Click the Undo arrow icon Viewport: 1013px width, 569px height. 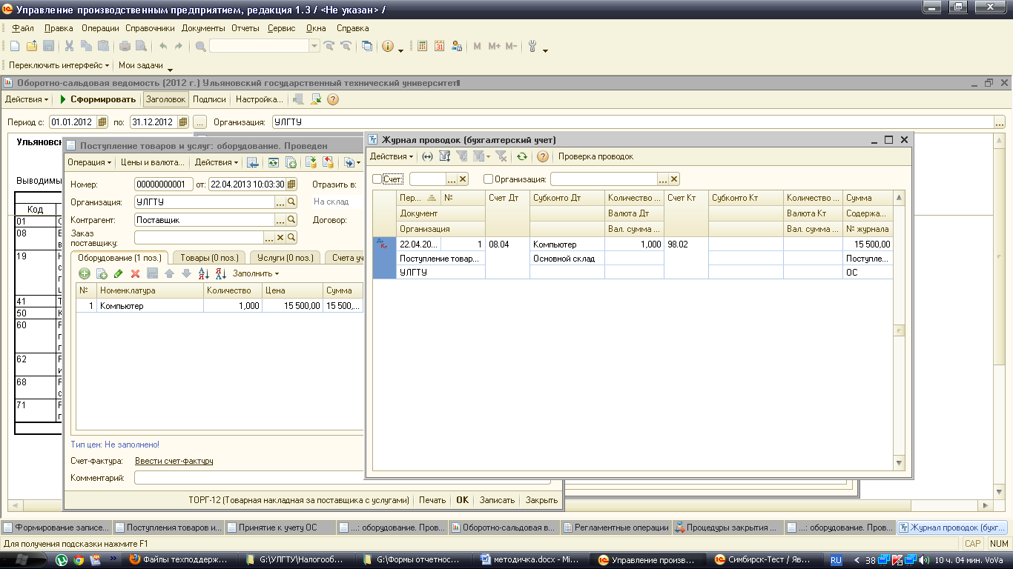point(162,46)
